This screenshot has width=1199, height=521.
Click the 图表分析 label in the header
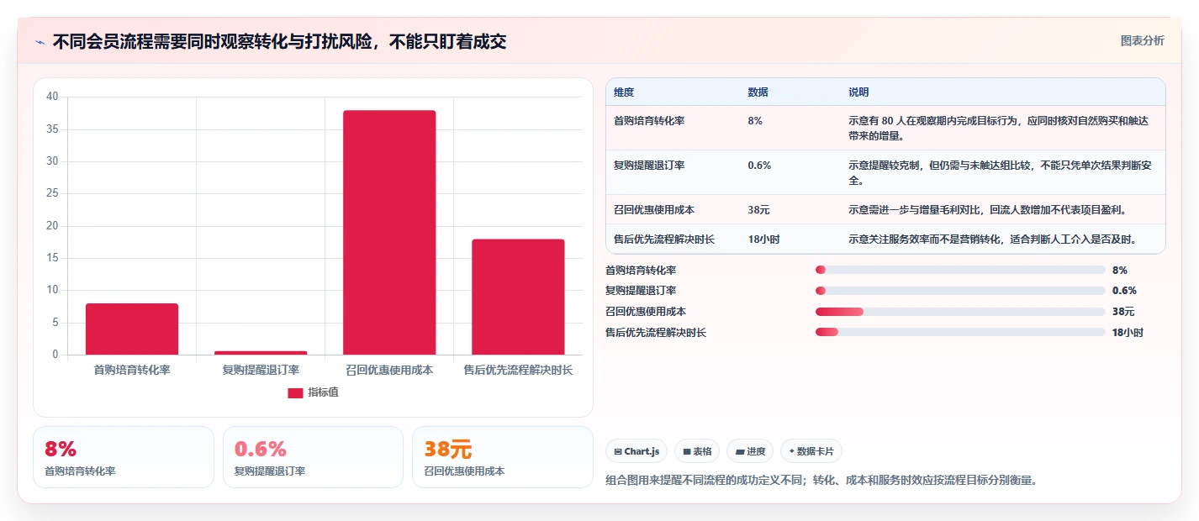coord(1143,40)
